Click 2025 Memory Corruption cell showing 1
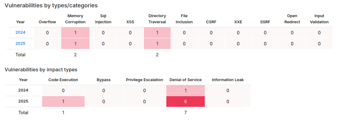Screen dimensions: 361x135 (x=75, y=44)
